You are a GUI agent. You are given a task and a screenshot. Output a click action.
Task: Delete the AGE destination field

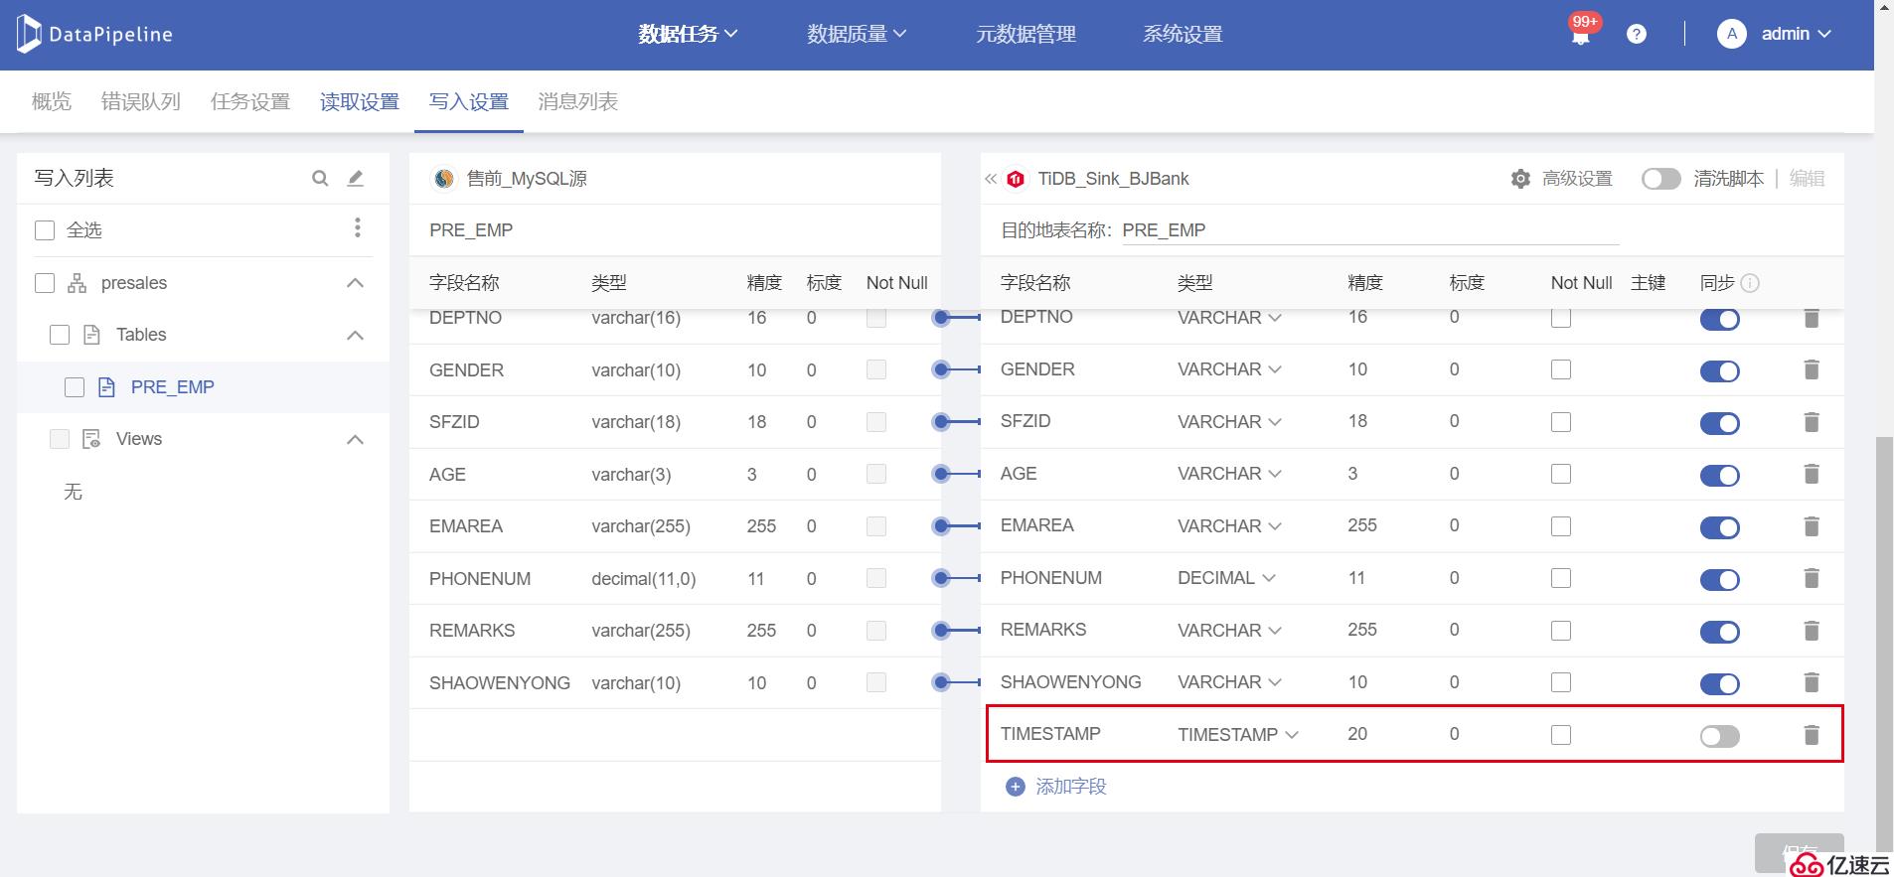click(x=1812, y=474)
